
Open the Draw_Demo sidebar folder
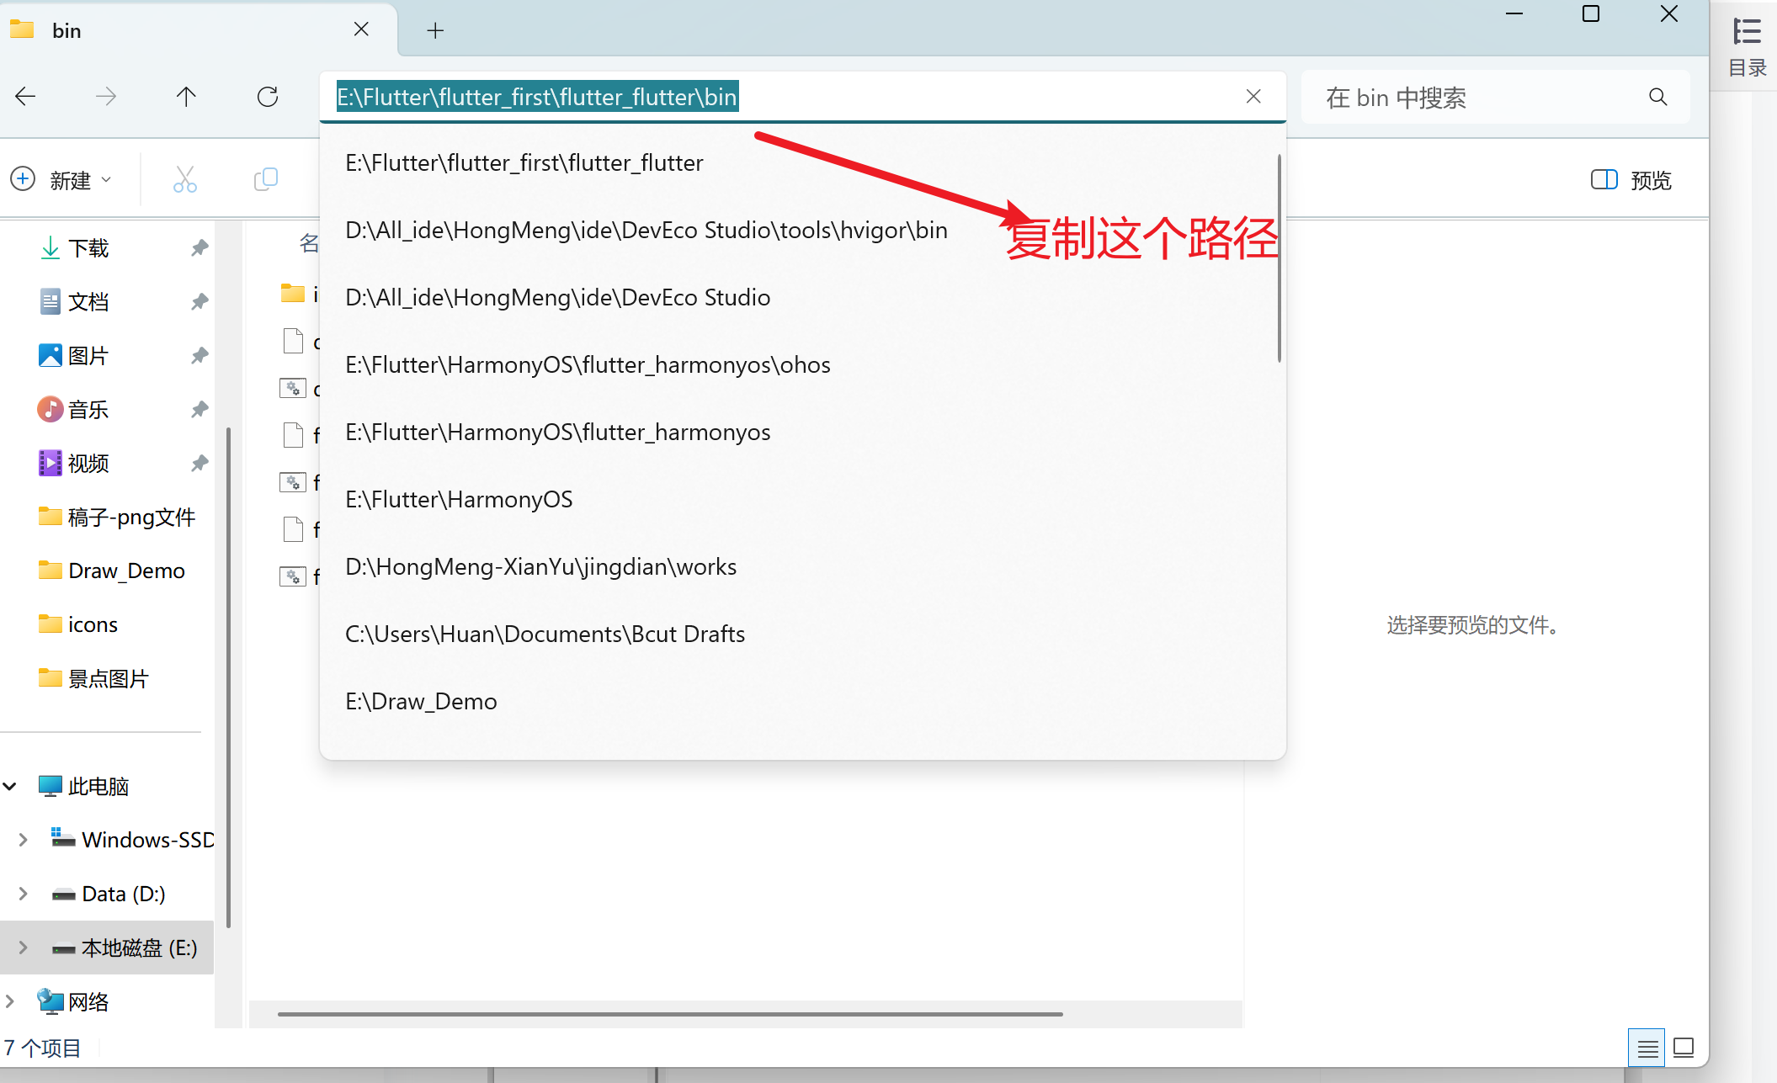point(126,571)
